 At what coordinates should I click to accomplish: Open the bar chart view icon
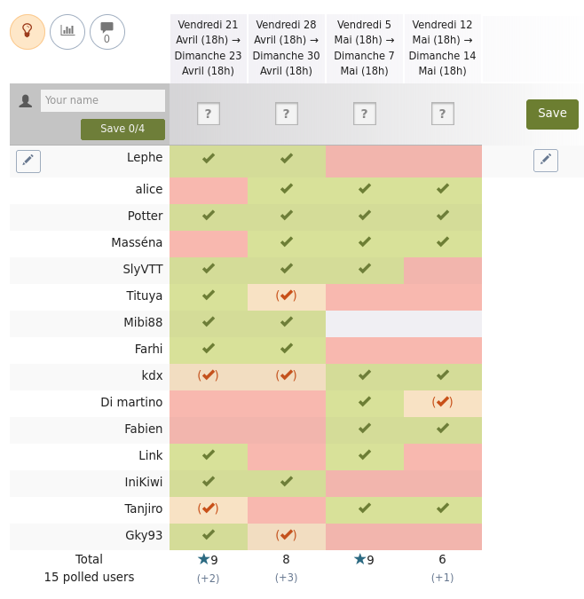[x=67, y=32]
